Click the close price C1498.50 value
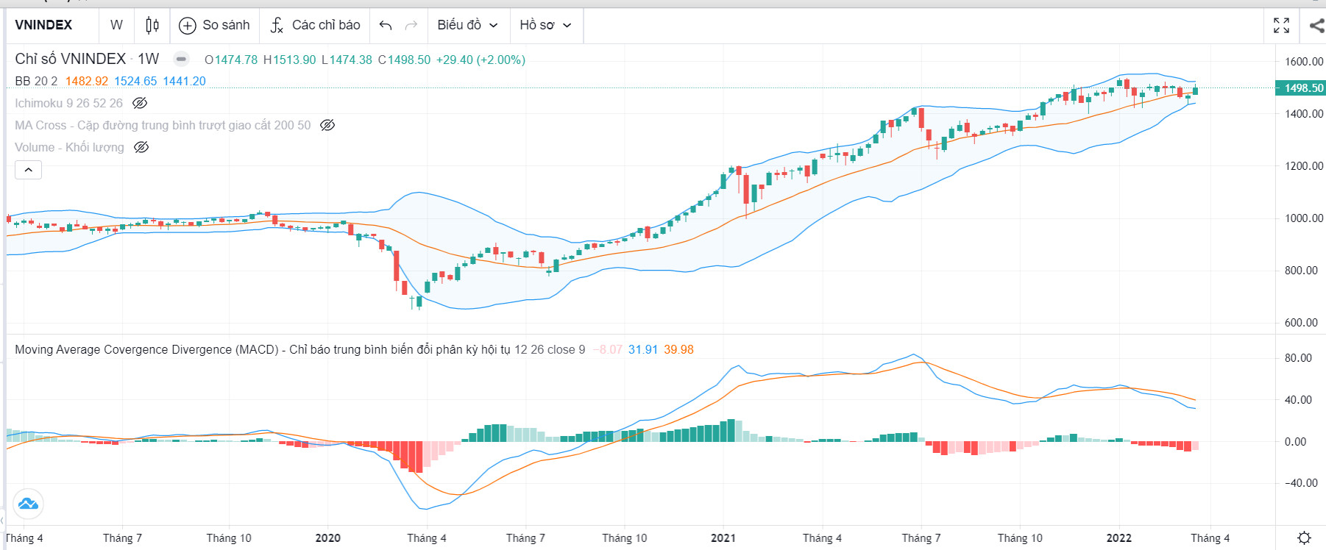Image resolution: width=1326 pixels, height=550 pixels. click(x=404, y=60)
